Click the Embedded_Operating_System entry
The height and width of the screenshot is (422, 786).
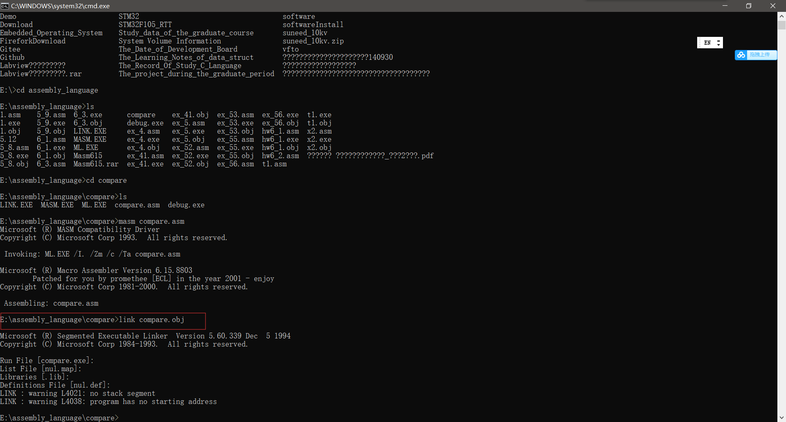tap(51, 33)
